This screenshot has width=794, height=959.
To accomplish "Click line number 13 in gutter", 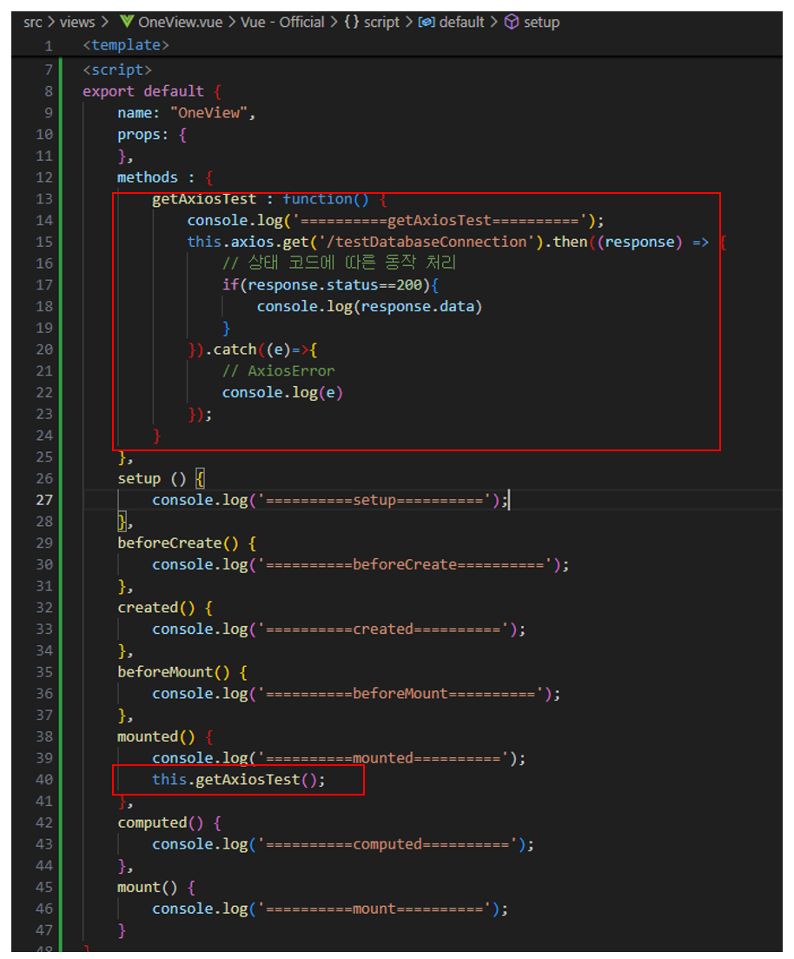I will coord(44,199).
